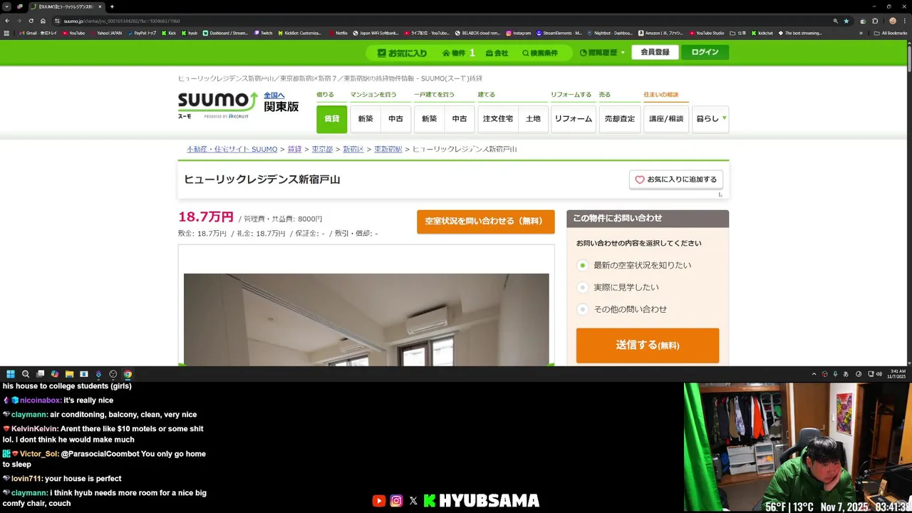
Task: Open the 仕事 bookmark folder
Action: pos(738,33)
